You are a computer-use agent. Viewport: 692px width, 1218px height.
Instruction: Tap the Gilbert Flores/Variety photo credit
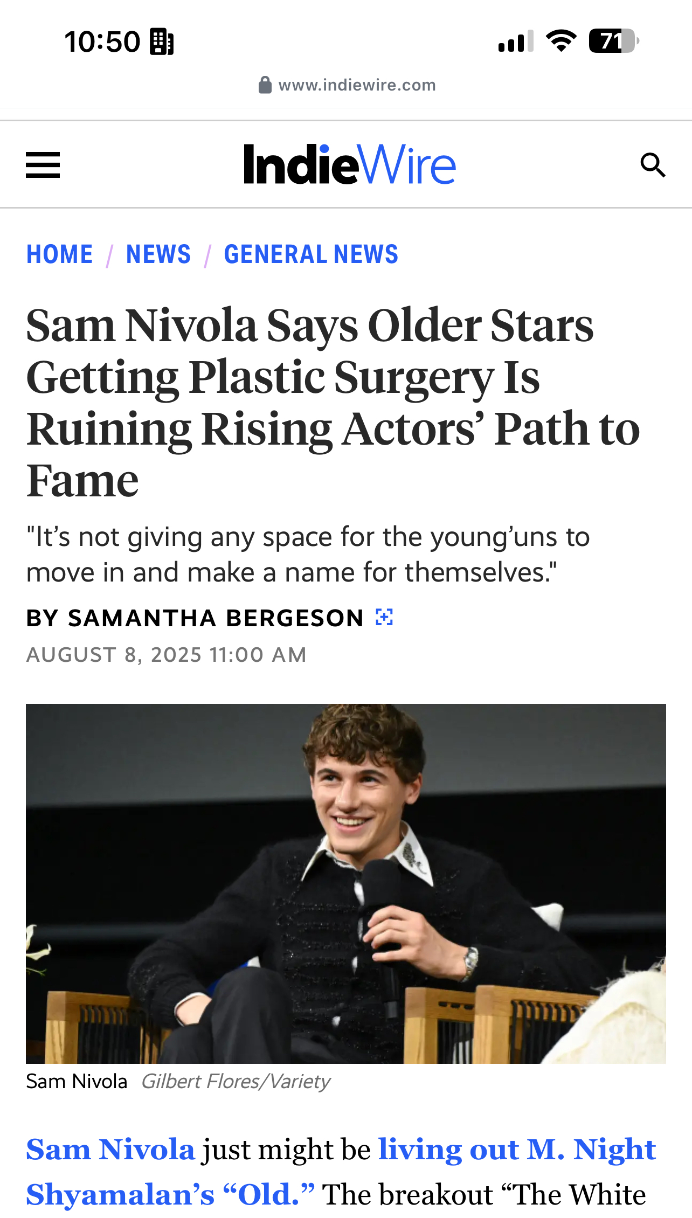[236, 1081]
